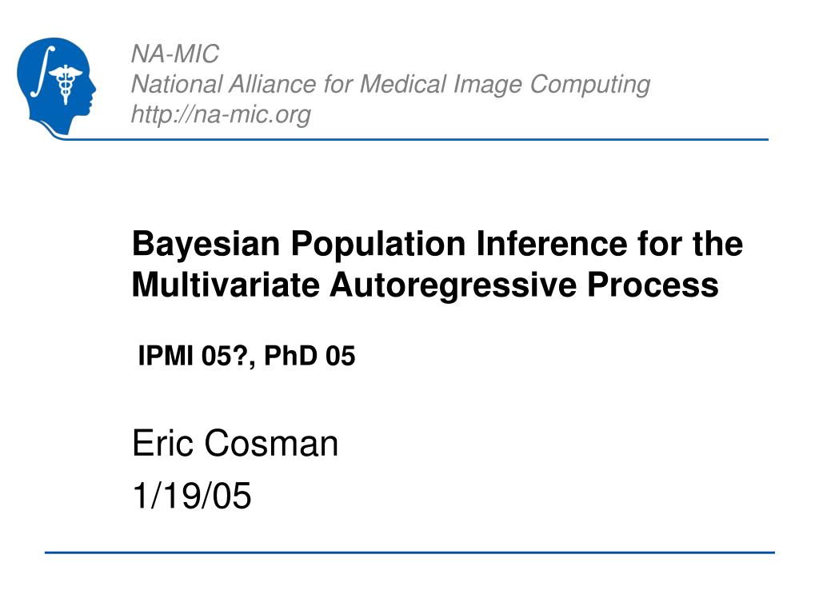Select the word Process in the title

(x=653, y=285)
